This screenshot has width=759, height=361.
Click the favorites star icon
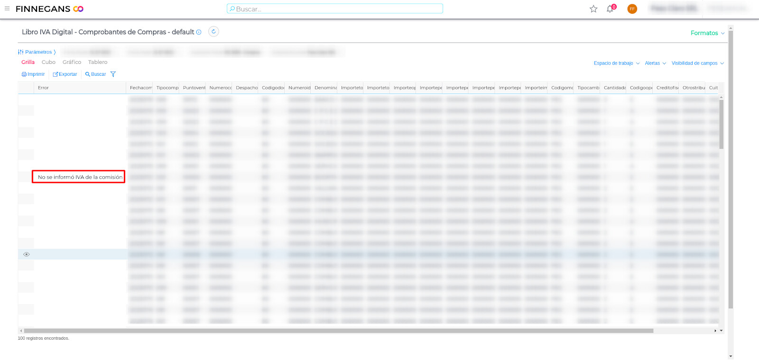click(x=593, y=9)
